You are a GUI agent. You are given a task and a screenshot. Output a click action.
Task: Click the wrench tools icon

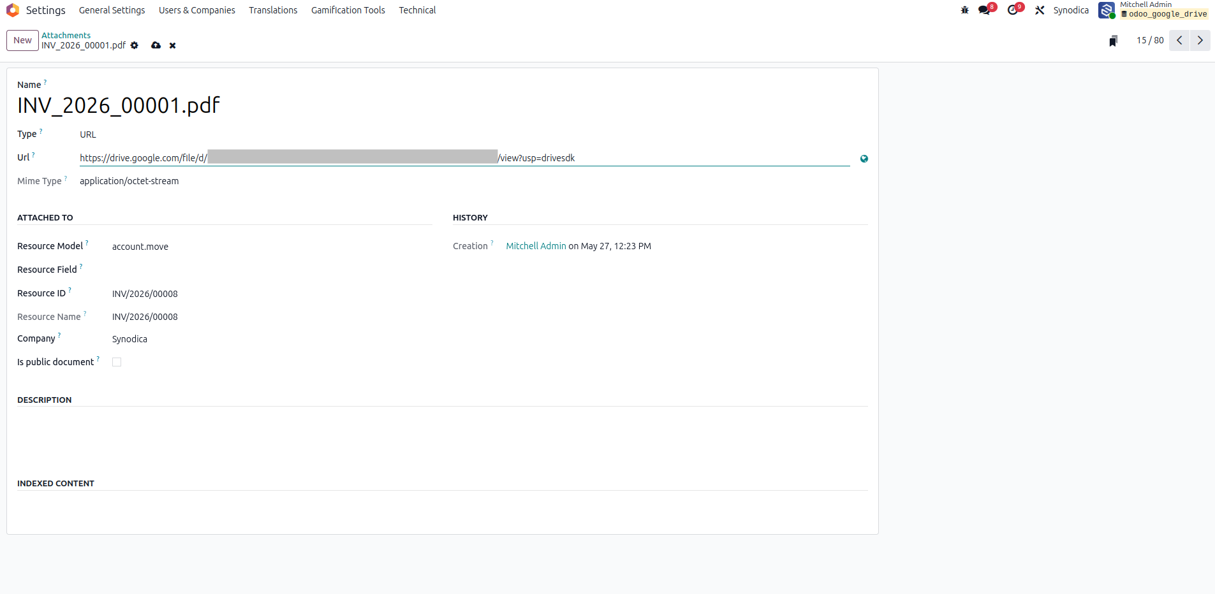coord(1040,10)
